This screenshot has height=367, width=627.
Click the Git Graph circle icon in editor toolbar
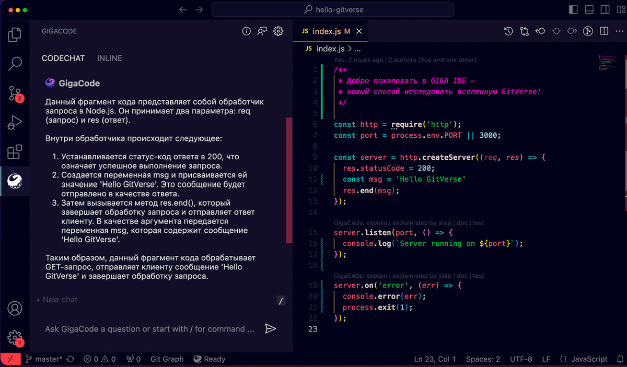(588, 31)
